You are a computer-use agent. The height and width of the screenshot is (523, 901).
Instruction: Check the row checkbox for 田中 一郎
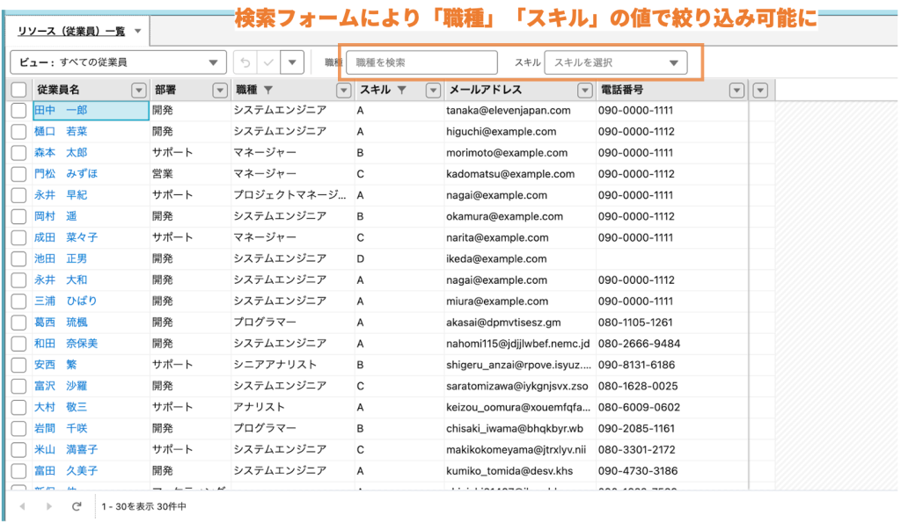[18, 111]
